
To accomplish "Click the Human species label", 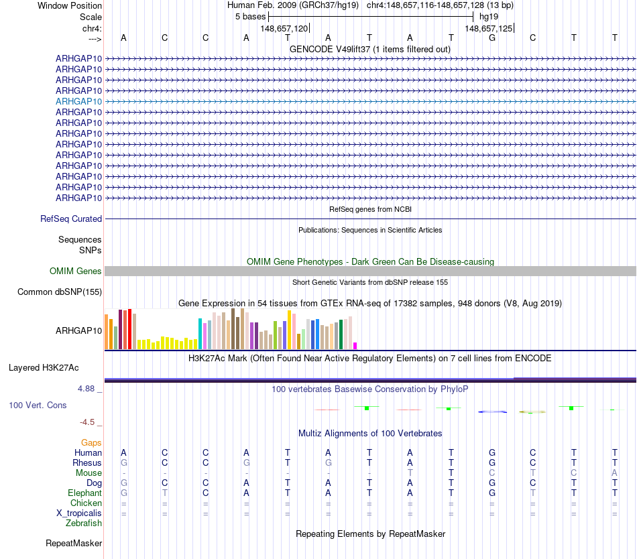I will tap(88, 452).
